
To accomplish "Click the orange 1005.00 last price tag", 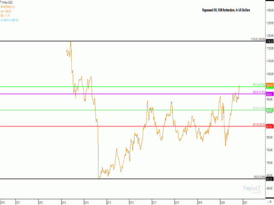I will pos(269,85).
